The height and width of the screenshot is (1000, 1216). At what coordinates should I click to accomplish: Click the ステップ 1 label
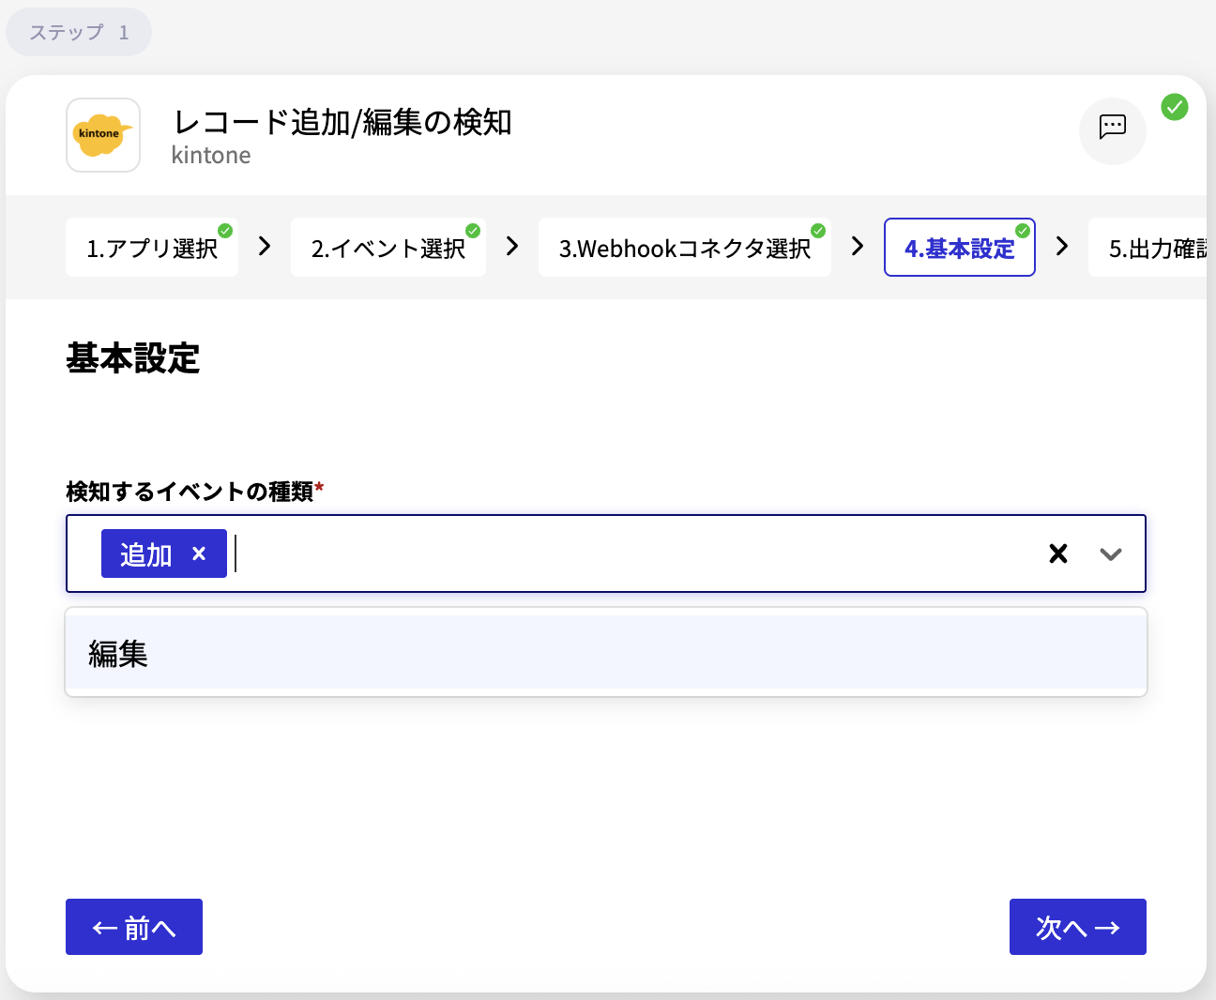pos(79,31)
